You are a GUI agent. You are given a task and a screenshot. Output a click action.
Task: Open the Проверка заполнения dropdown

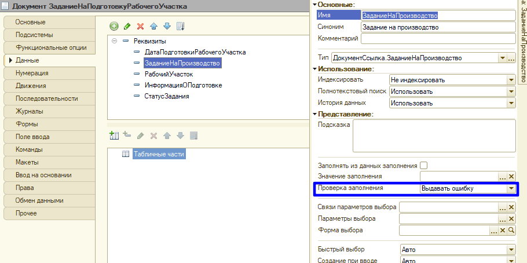pyautogui.click(x=511, y=189)
